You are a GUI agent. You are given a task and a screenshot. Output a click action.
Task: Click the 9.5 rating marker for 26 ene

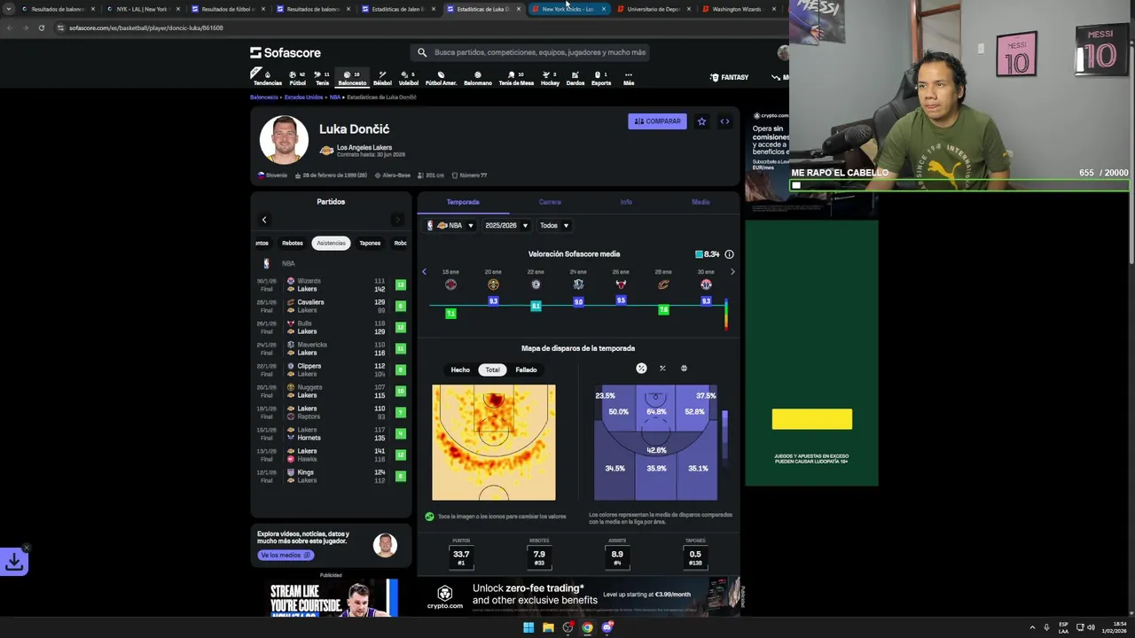(x=621, y=300)
